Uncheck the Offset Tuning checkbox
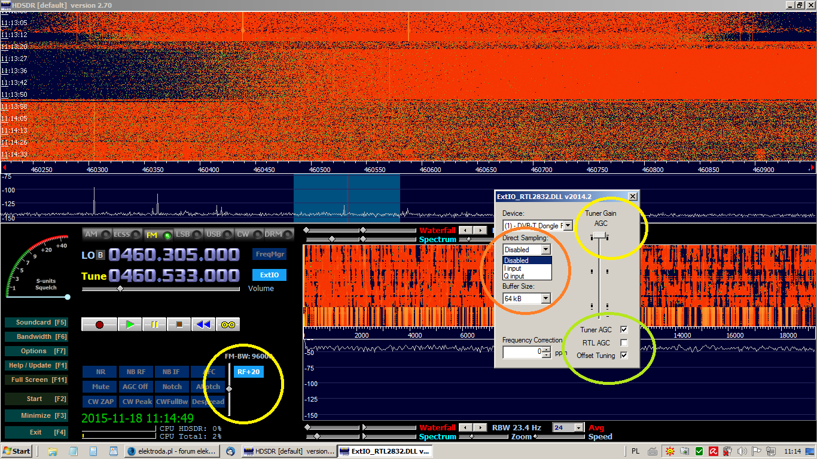The width and height of the screenshot is (817, 459). [624, 356]
